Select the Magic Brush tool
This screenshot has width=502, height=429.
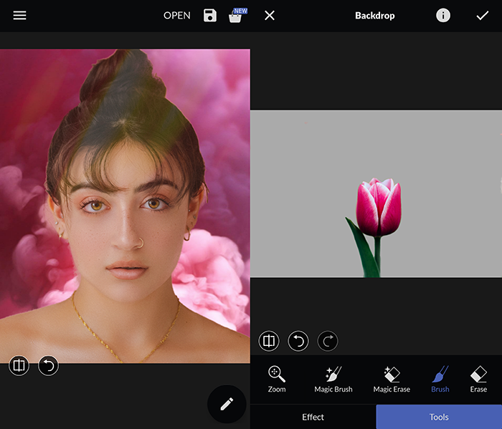333,379
